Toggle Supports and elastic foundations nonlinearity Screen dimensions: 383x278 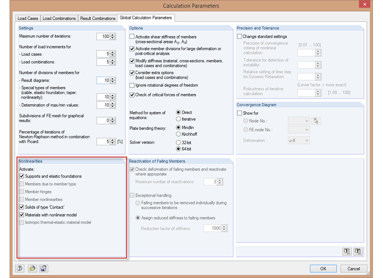coord(22,176)
